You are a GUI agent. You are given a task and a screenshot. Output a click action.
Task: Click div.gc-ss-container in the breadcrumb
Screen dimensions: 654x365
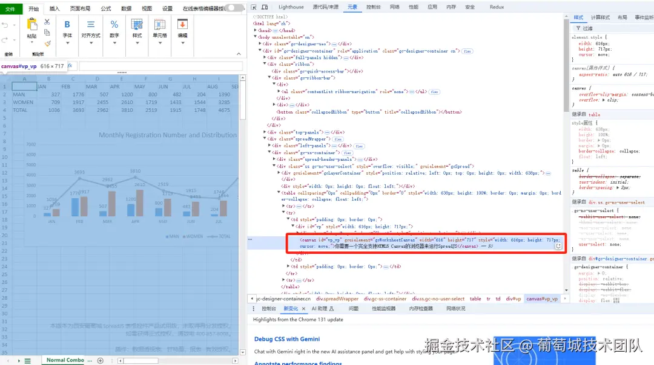385,299
